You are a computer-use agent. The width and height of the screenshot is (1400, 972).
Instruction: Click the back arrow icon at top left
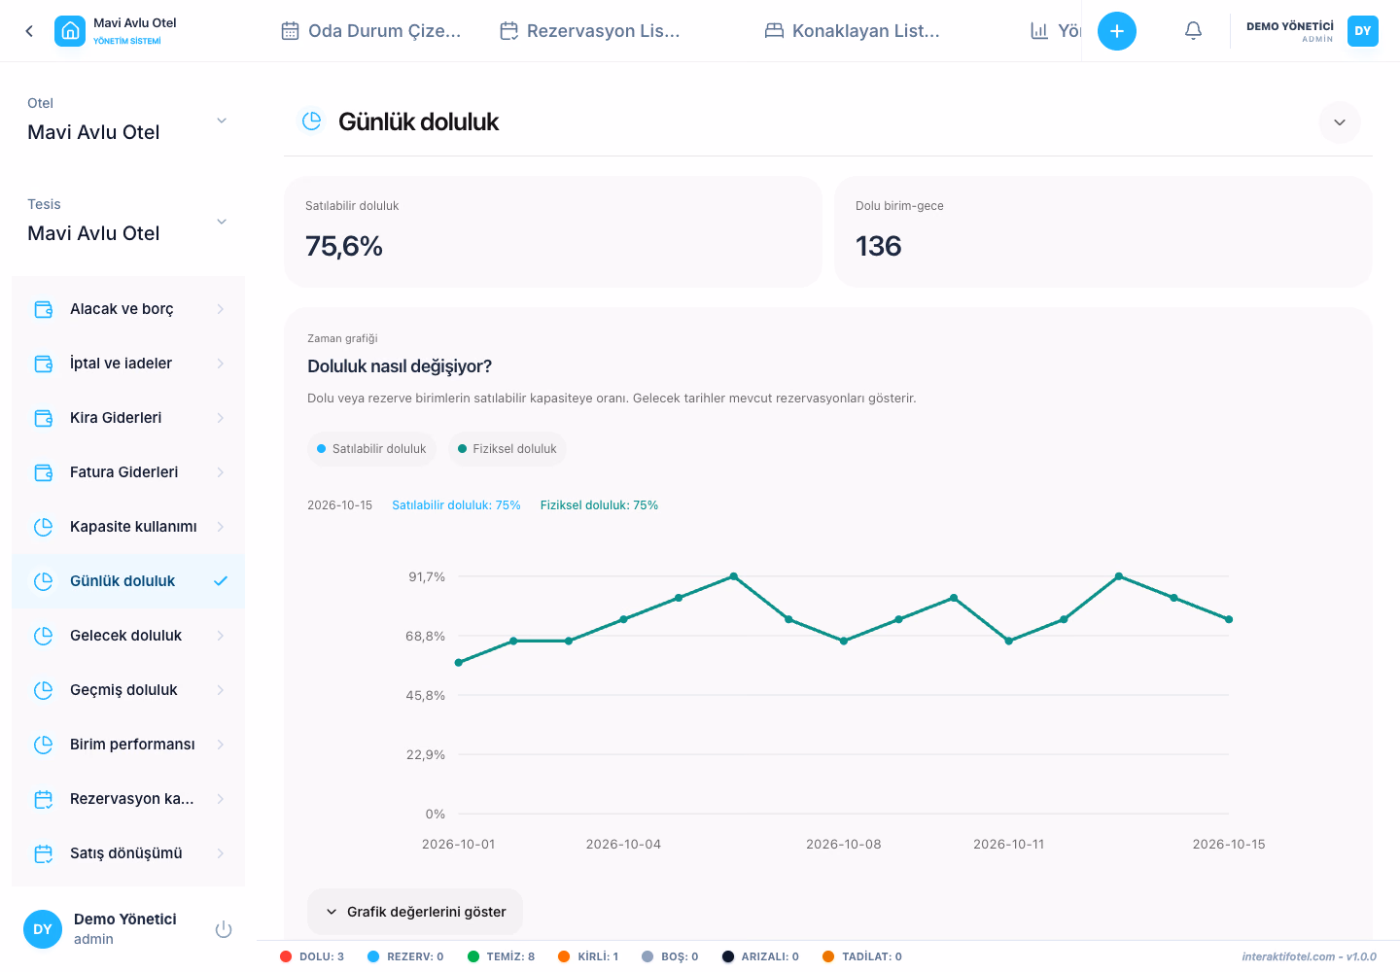29,31
